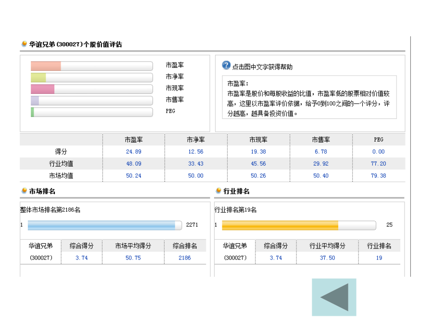Click the 得分 row label
The height and width of the screenshot is (325, 433).
click(x=61, y=152)
